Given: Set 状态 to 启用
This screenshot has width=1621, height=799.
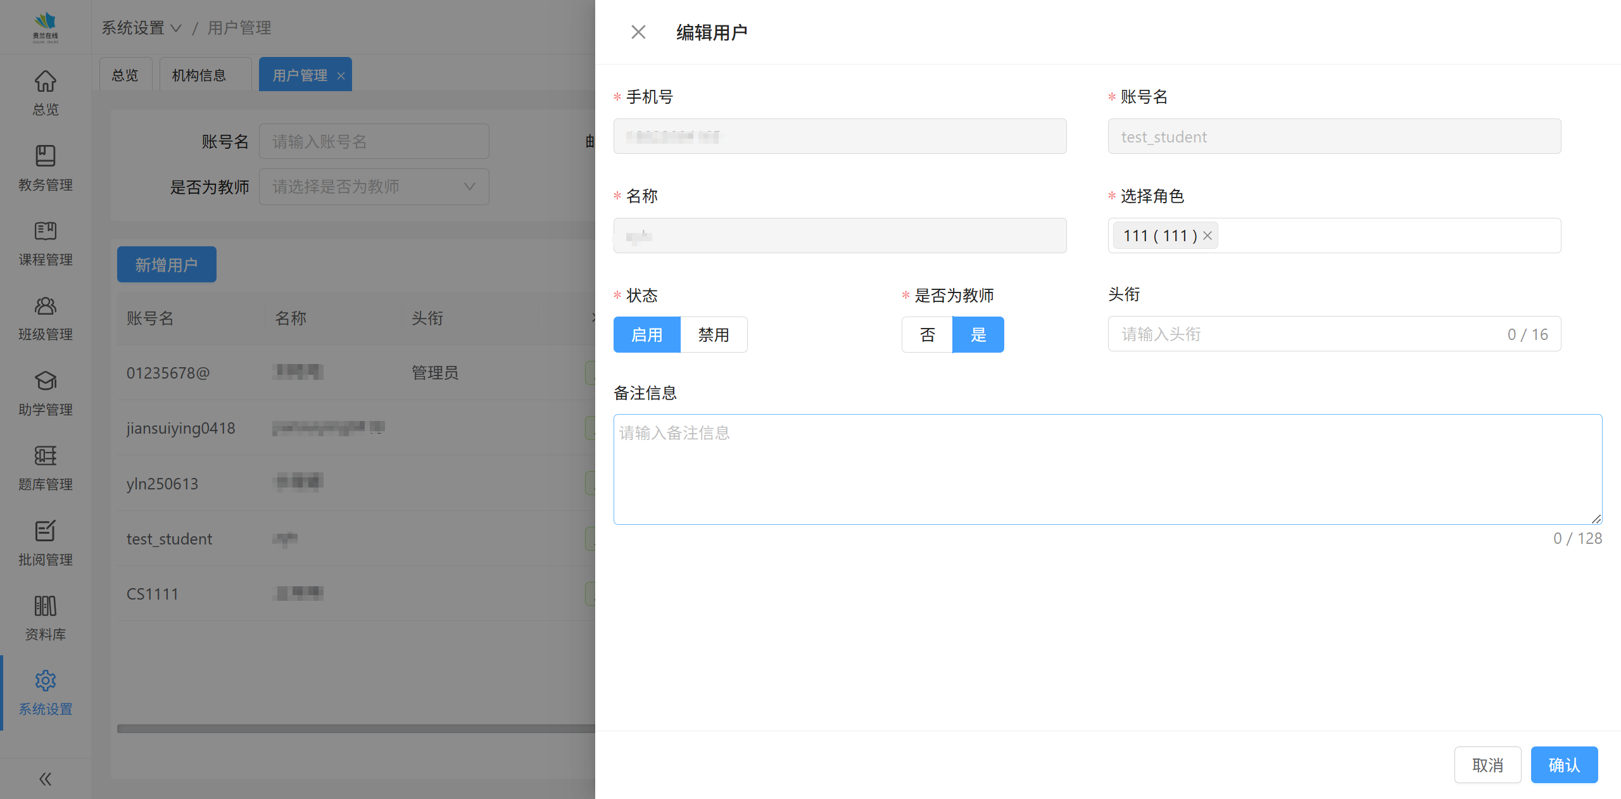Looking at the screenshot, I should click(647, 334).
